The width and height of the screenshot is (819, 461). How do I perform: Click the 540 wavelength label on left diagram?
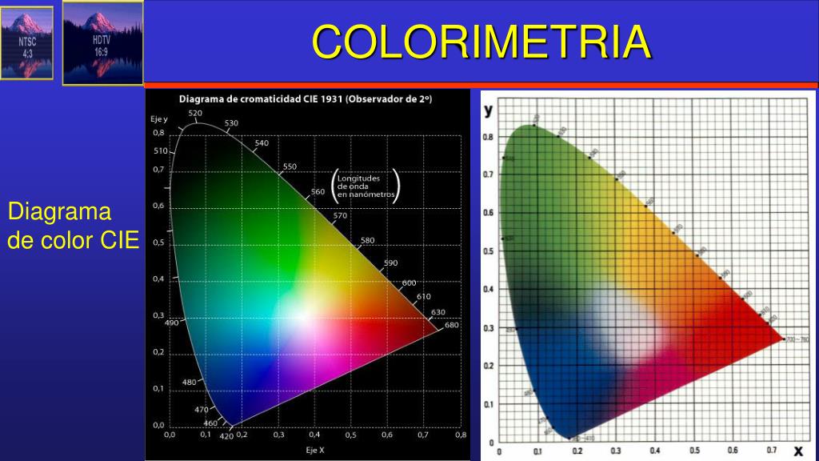[262, 142]
